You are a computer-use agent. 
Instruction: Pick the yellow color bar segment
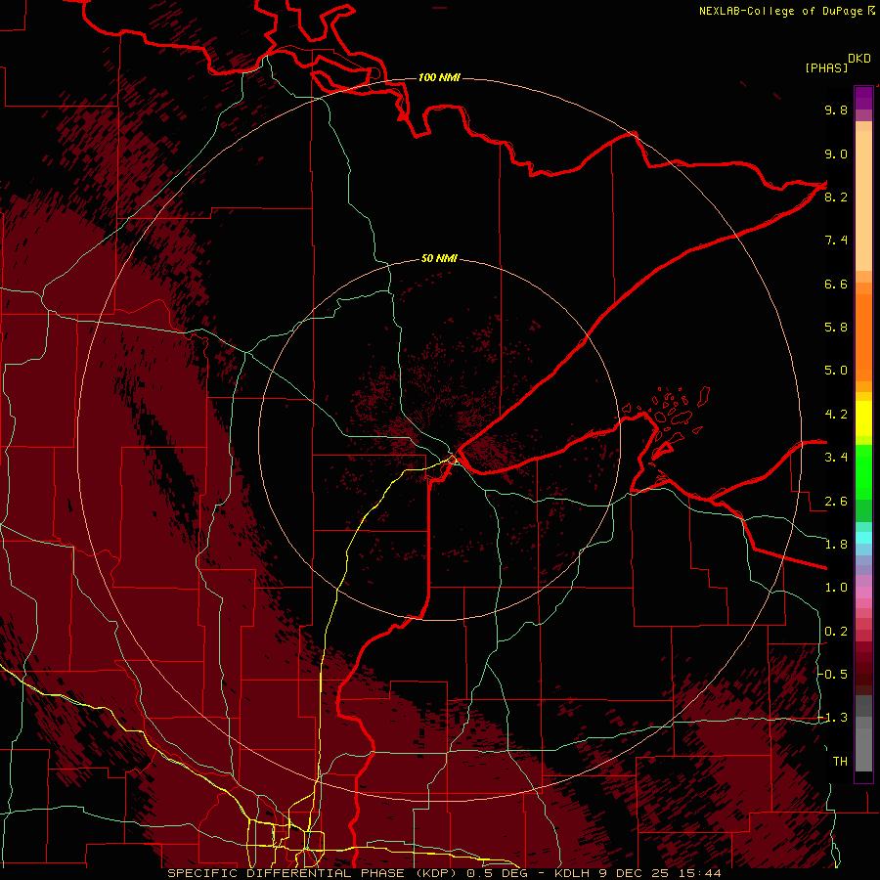coord(863,418)
